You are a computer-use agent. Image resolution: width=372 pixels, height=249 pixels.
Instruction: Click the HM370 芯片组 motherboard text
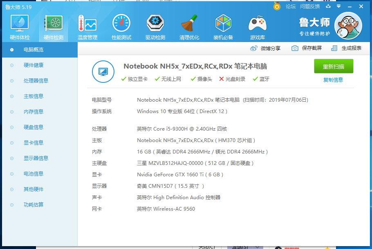coord(196,140)
